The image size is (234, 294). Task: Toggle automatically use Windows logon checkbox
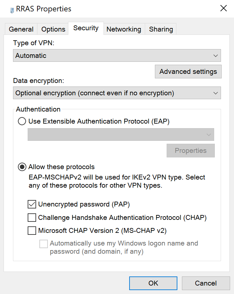pos(44,244)
